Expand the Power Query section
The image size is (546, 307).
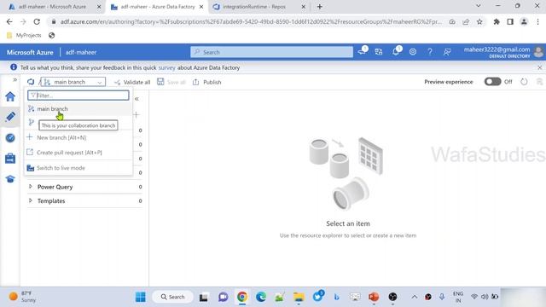(x=31, y=187)
